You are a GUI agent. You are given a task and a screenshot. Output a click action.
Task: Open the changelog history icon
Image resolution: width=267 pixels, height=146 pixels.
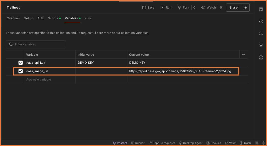[x=261, y=21]
